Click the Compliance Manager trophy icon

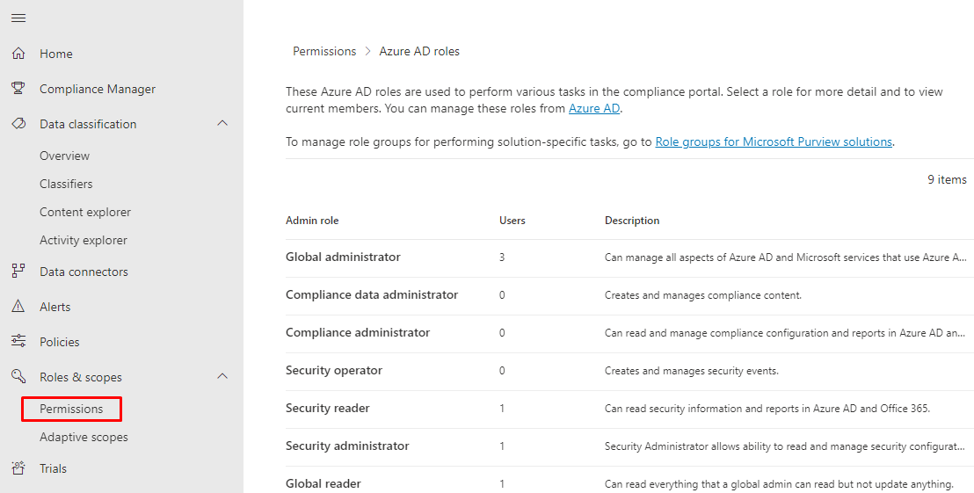click(18, 89)
